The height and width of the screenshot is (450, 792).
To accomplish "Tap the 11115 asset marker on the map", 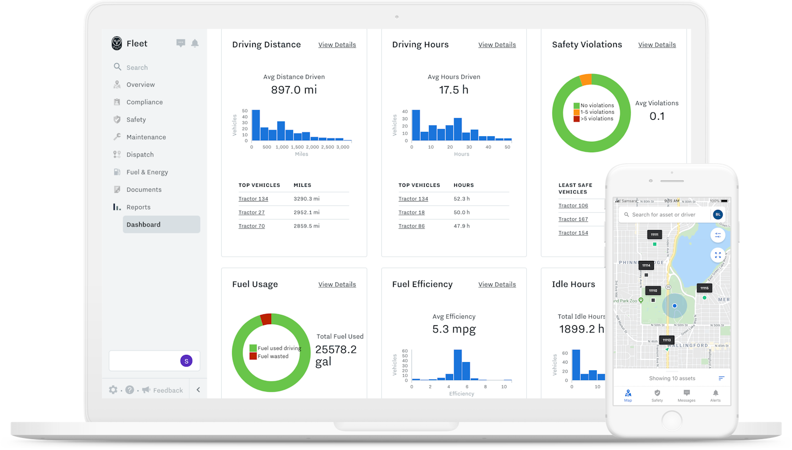I will tap(704, 288).
